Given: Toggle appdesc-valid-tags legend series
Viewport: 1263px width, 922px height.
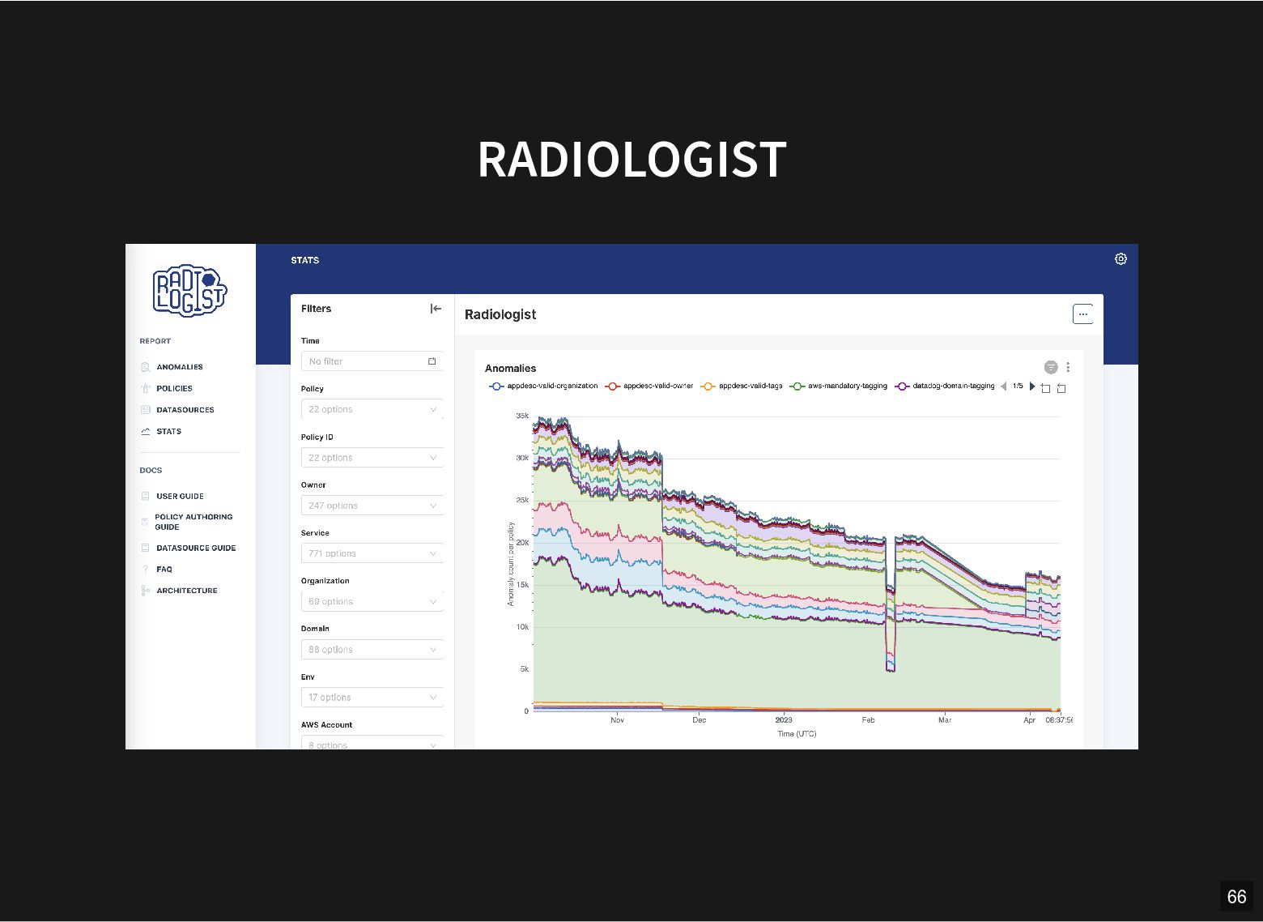Looking at the screenshot, I should tap(742, 386).
